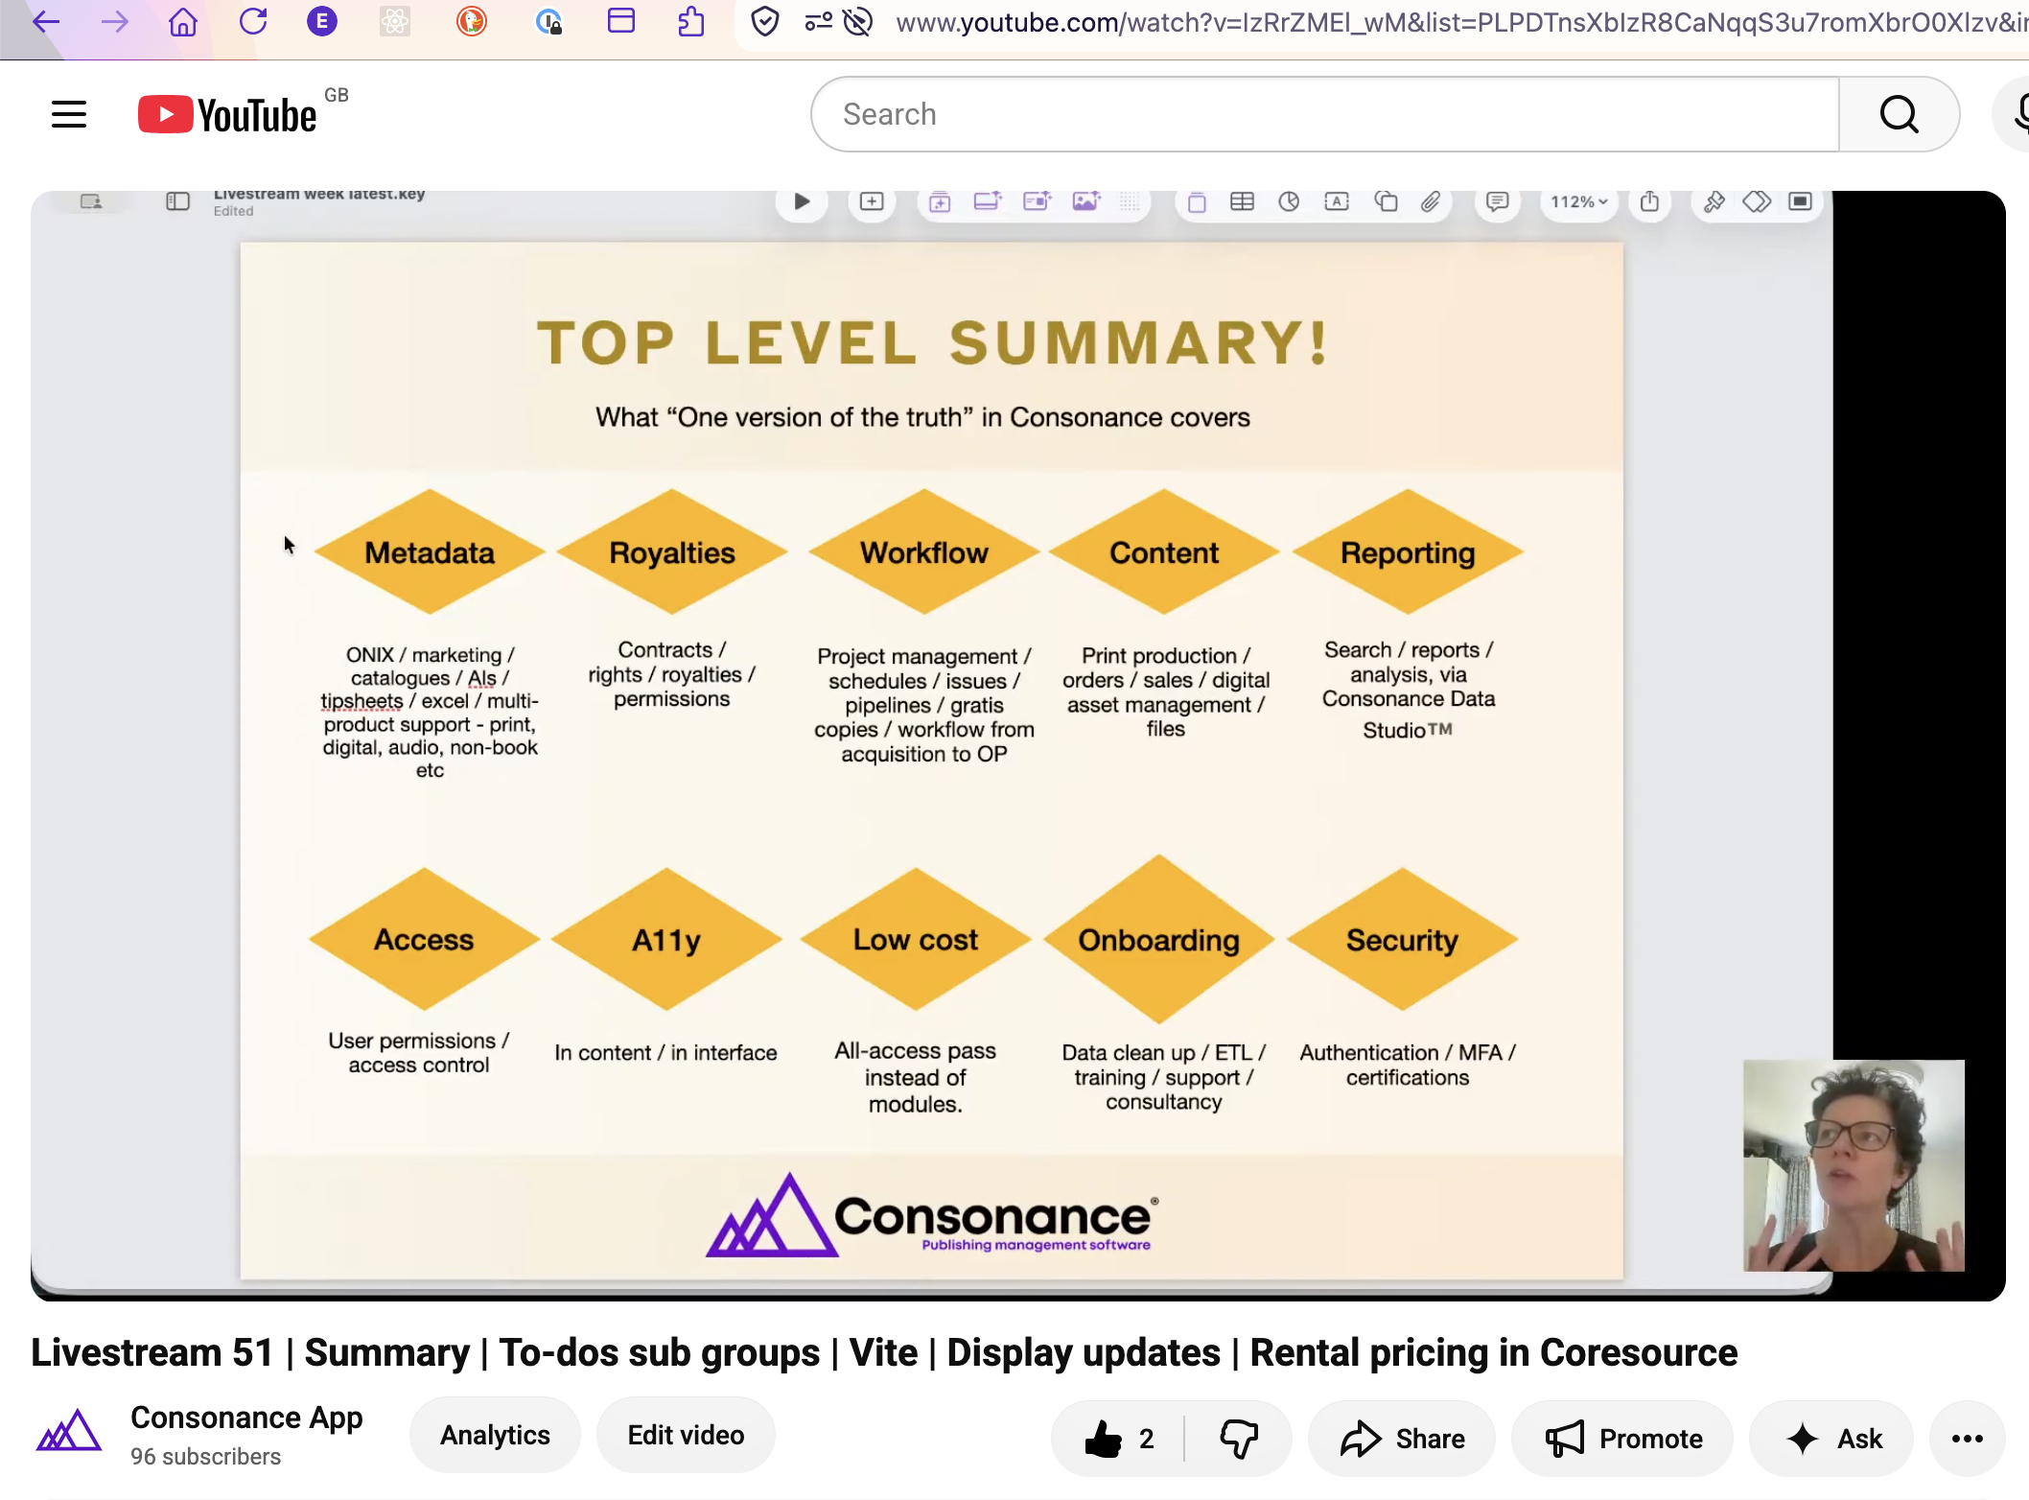Click Keynote table icon in video

1242,201
